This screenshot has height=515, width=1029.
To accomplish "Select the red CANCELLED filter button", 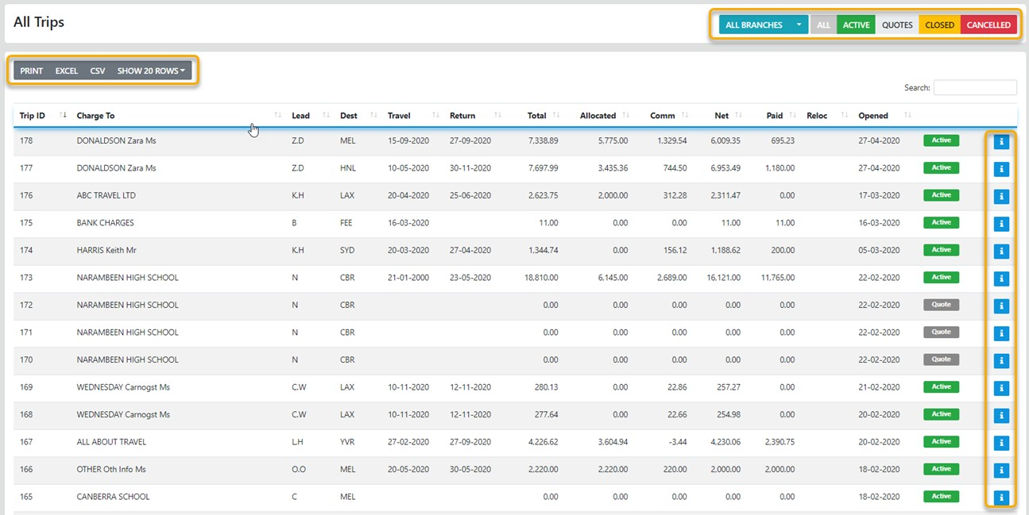I will [988, 25].
